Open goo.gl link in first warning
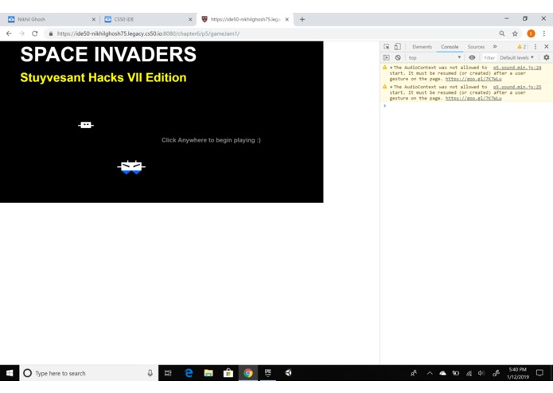The image size is (553, 393). 473,79
